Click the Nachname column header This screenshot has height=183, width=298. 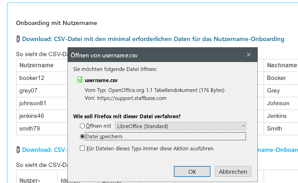coord(282,65)
